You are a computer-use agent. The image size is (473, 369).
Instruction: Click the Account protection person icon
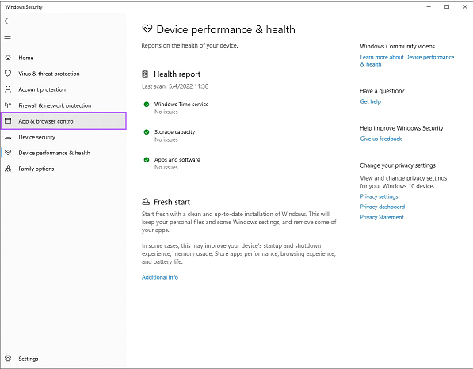coord(8,89)
